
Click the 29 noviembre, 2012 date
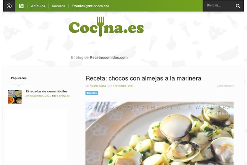pos(38,96)
